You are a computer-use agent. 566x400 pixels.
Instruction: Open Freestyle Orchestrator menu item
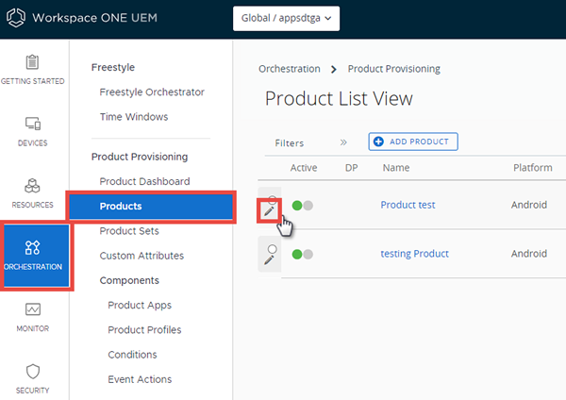pos(152,92)
